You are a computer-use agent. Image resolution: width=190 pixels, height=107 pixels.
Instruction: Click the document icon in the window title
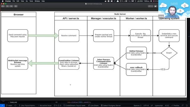(86, 4)
